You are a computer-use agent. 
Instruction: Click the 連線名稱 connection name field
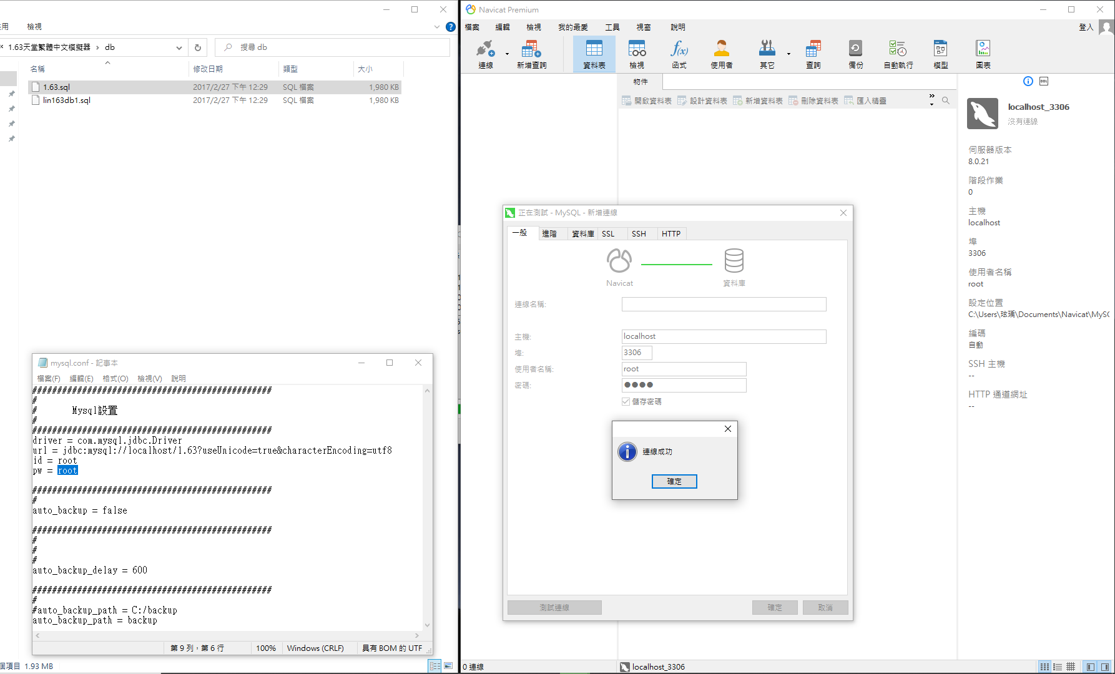click(x=724, y=304)
